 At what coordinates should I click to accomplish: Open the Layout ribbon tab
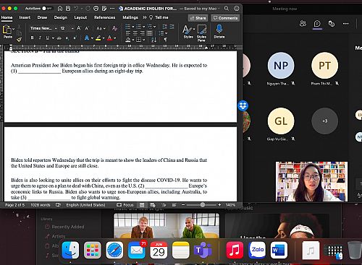coord(80,17)
